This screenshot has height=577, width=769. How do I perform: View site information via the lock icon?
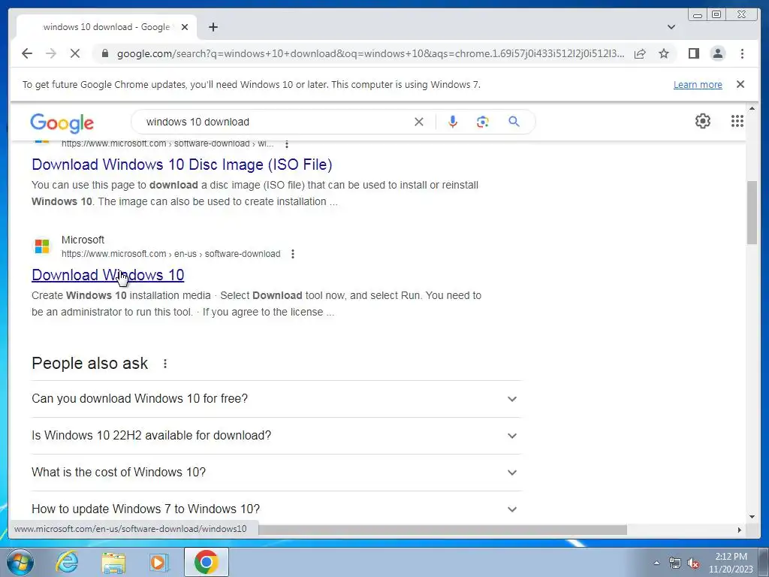[x=104, y=53]
